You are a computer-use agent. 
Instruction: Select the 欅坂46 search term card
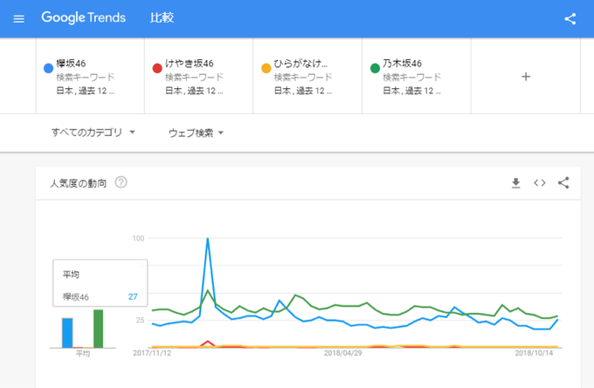tap(90, 76)
